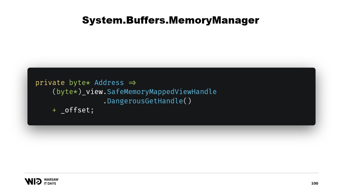Viewport: 343px width, 193px height.
Task: Click the '_view' identifier in code
Action: point(92,92)
